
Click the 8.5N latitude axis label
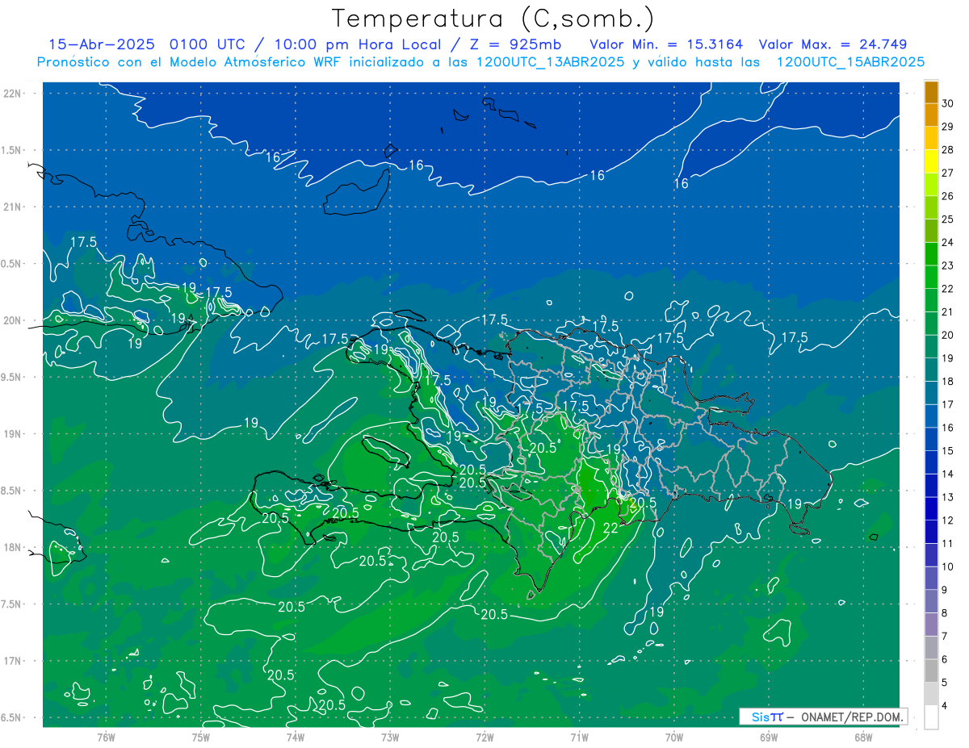click(11, 491)
